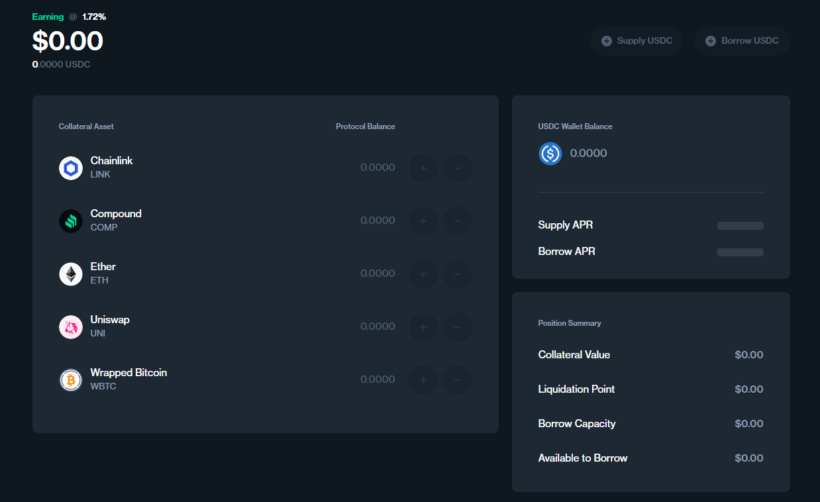Click the USDC coin icon in wallet balance

pos(550,154)
